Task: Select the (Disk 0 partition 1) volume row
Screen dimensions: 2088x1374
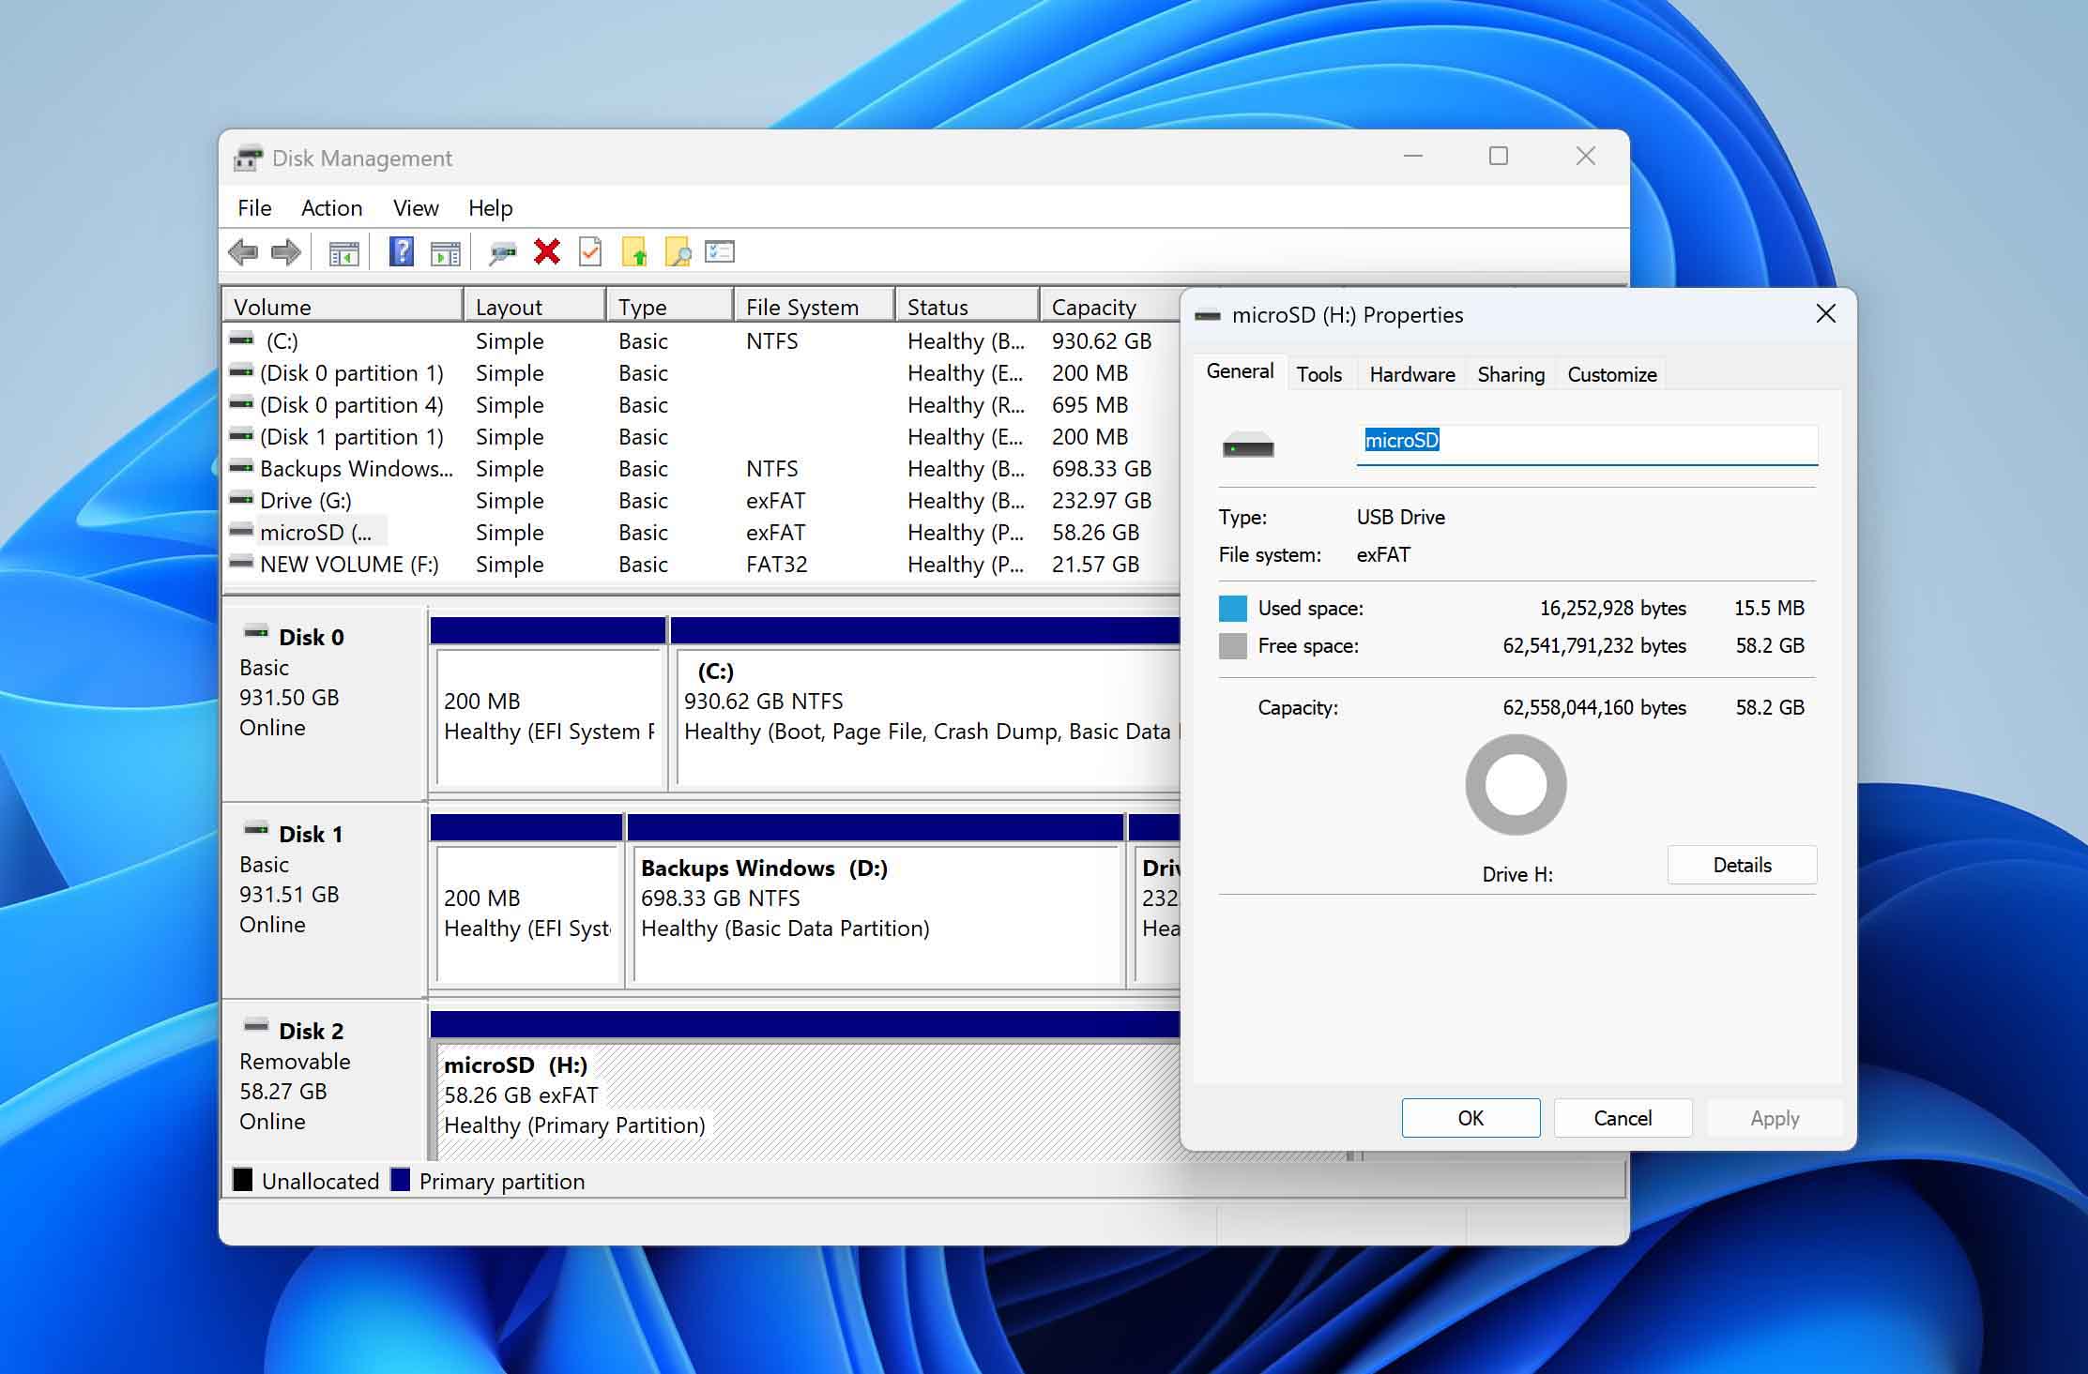Action: [701, 373]
